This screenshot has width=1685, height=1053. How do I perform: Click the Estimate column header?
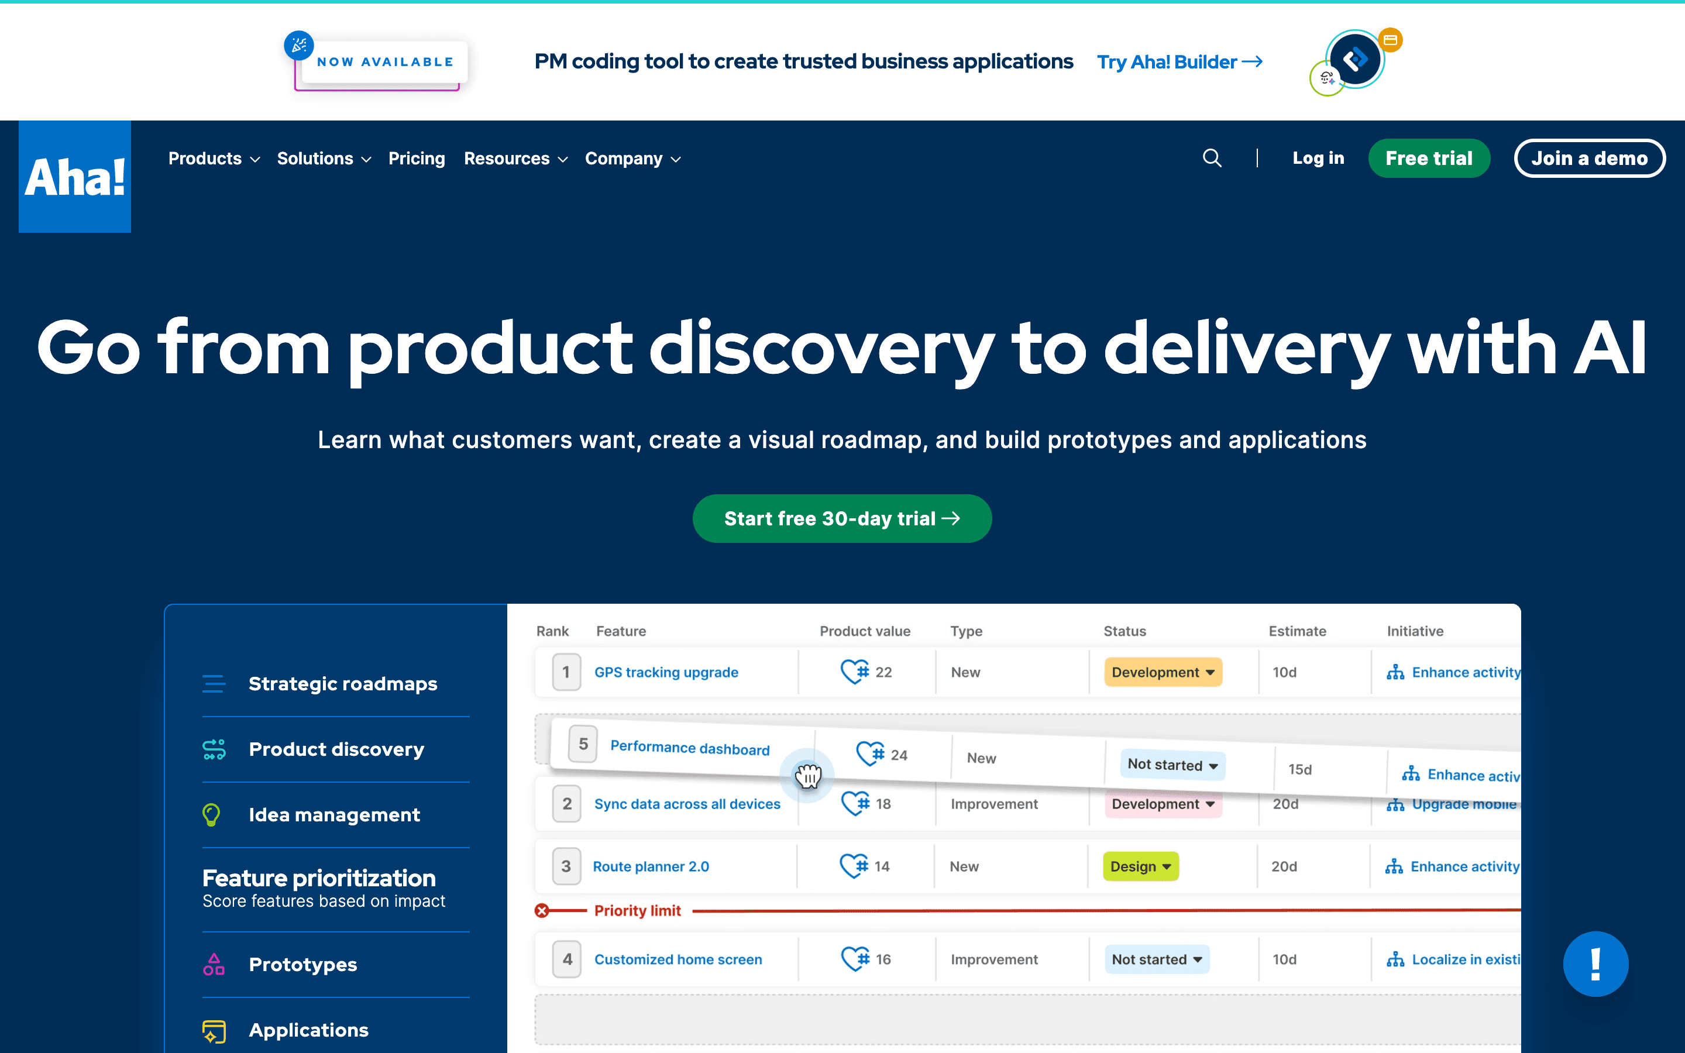coord(1297,631)
